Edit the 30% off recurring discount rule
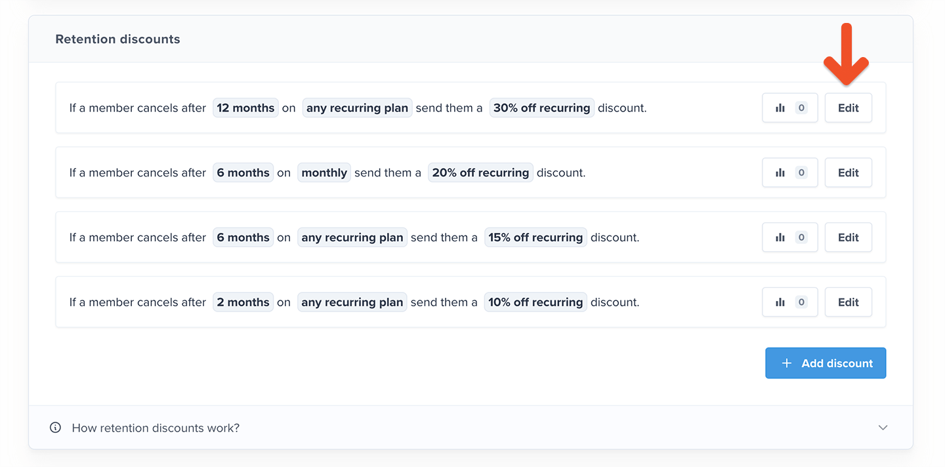 click(x=848, y=108)
